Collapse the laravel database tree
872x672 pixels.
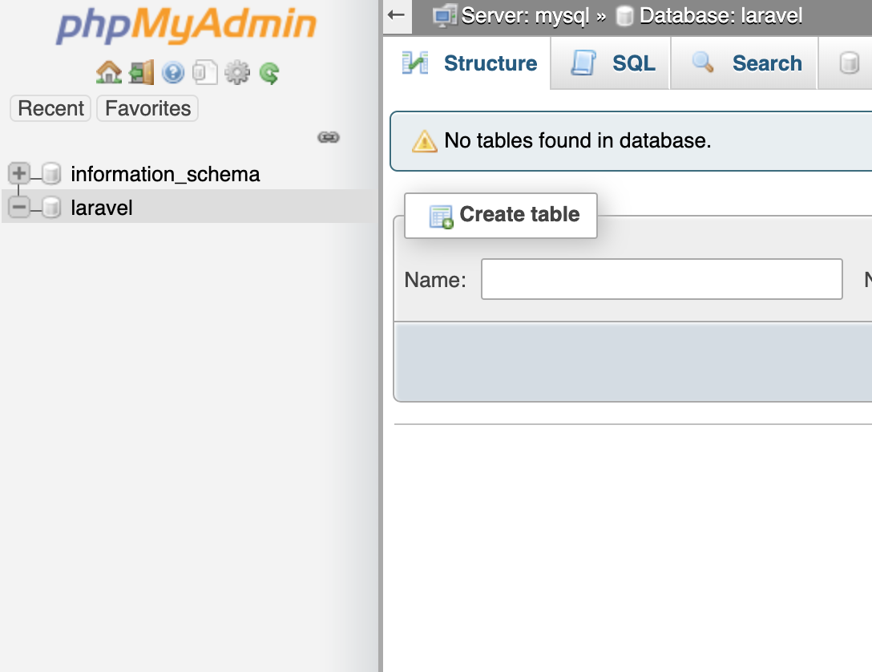[18, 208]
